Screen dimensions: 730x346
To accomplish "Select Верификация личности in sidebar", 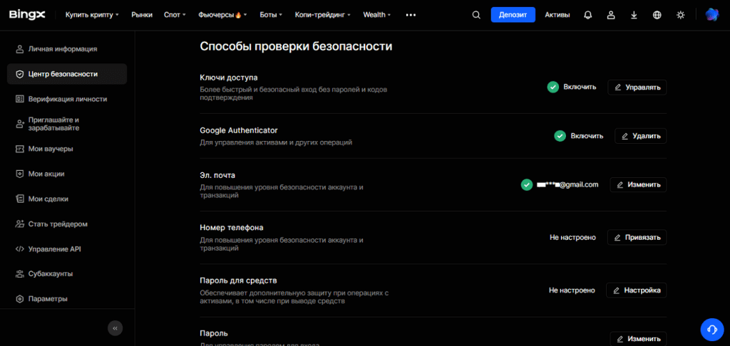I will [68, 99].
